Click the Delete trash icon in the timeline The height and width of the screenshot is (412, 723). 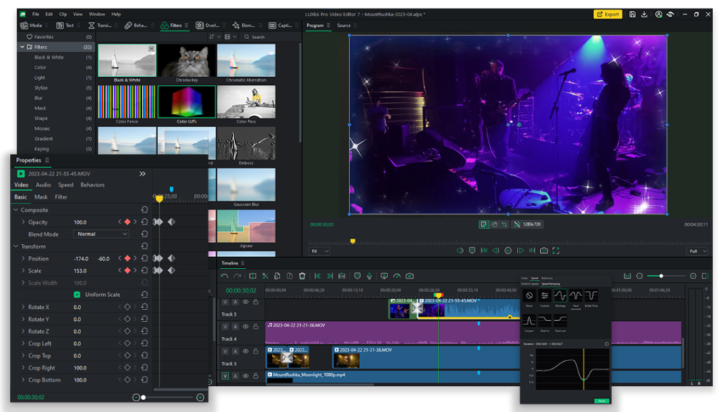coord(302,276)
